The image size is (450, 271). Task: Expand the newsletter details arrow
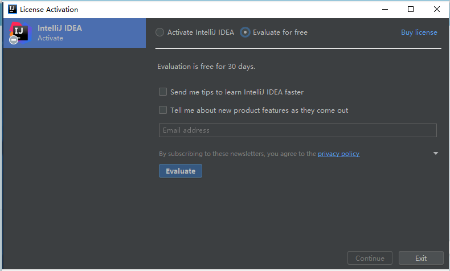point(436,153)
